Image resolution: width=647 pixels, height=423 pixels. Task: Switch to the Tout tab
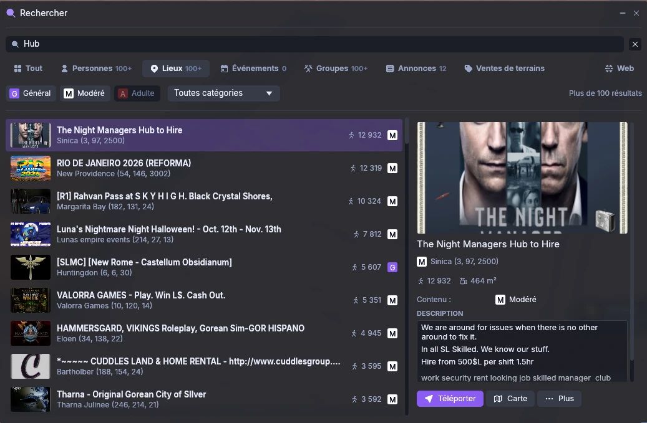[28, 69]
